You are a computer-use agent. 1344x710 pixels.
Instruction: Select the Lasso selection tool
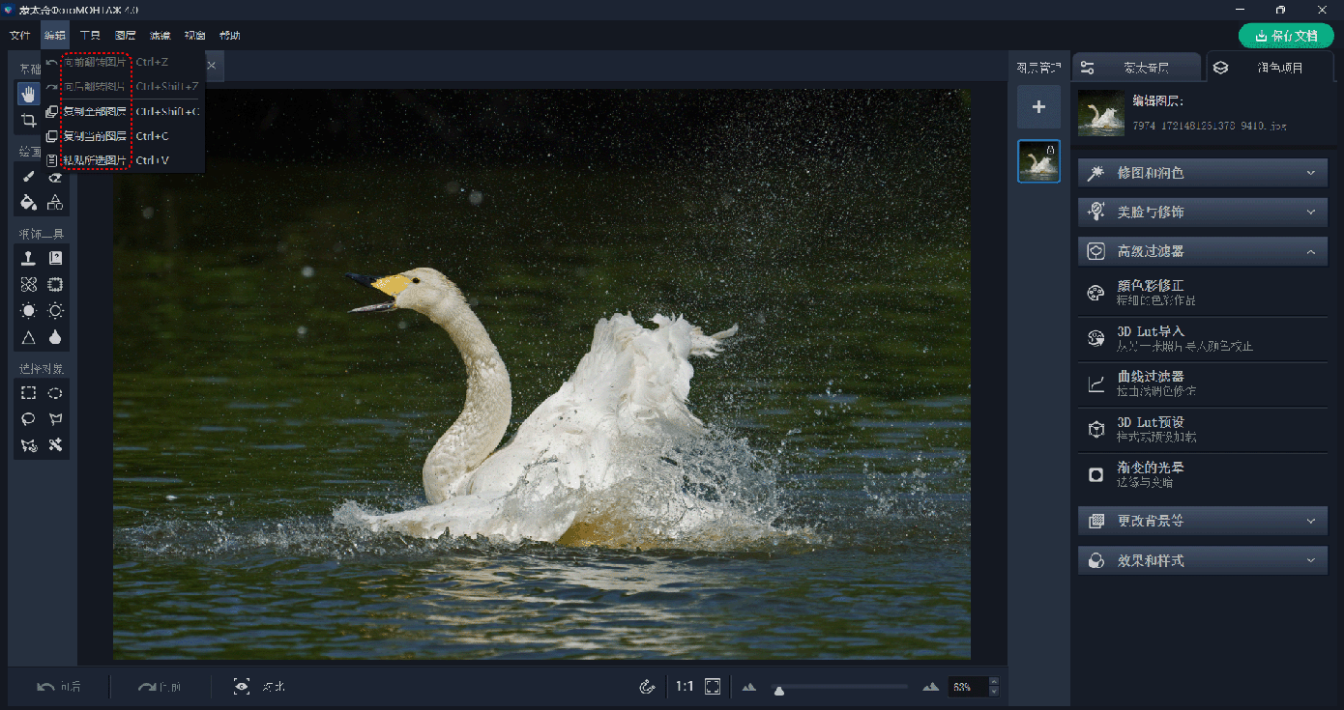[x=29, y=419]
